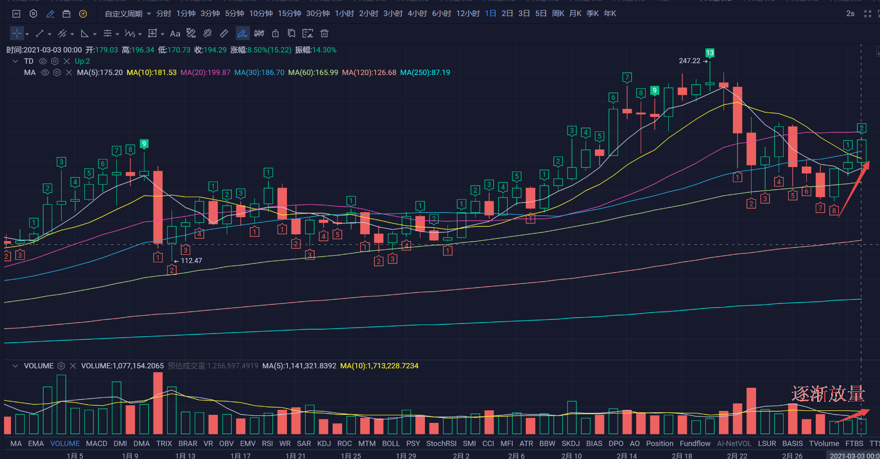
Task: Select the simple ruler measure tool
Action: pos(224,34)
